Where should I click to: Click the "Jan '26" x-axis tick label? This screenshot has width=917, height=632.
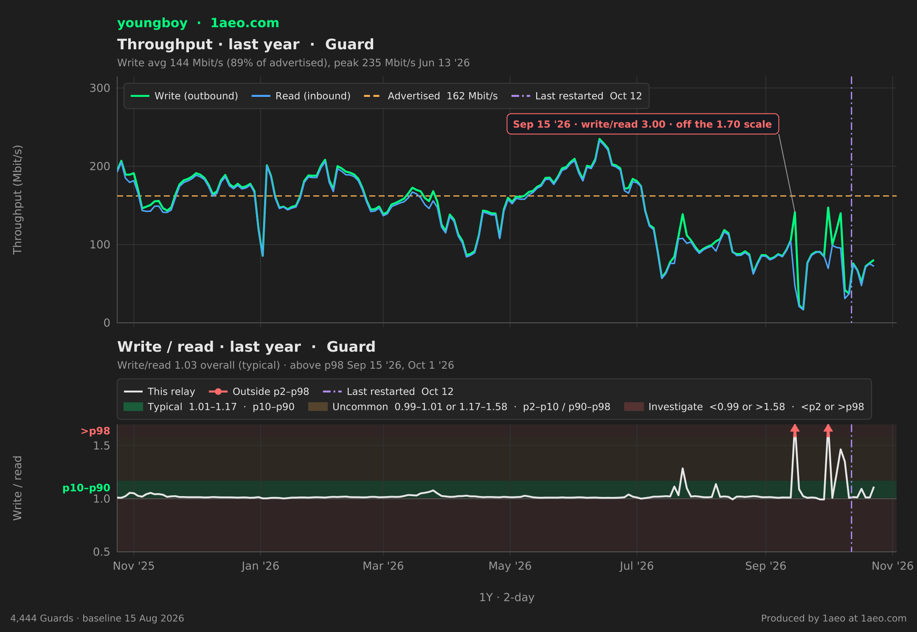click(260, 566)
